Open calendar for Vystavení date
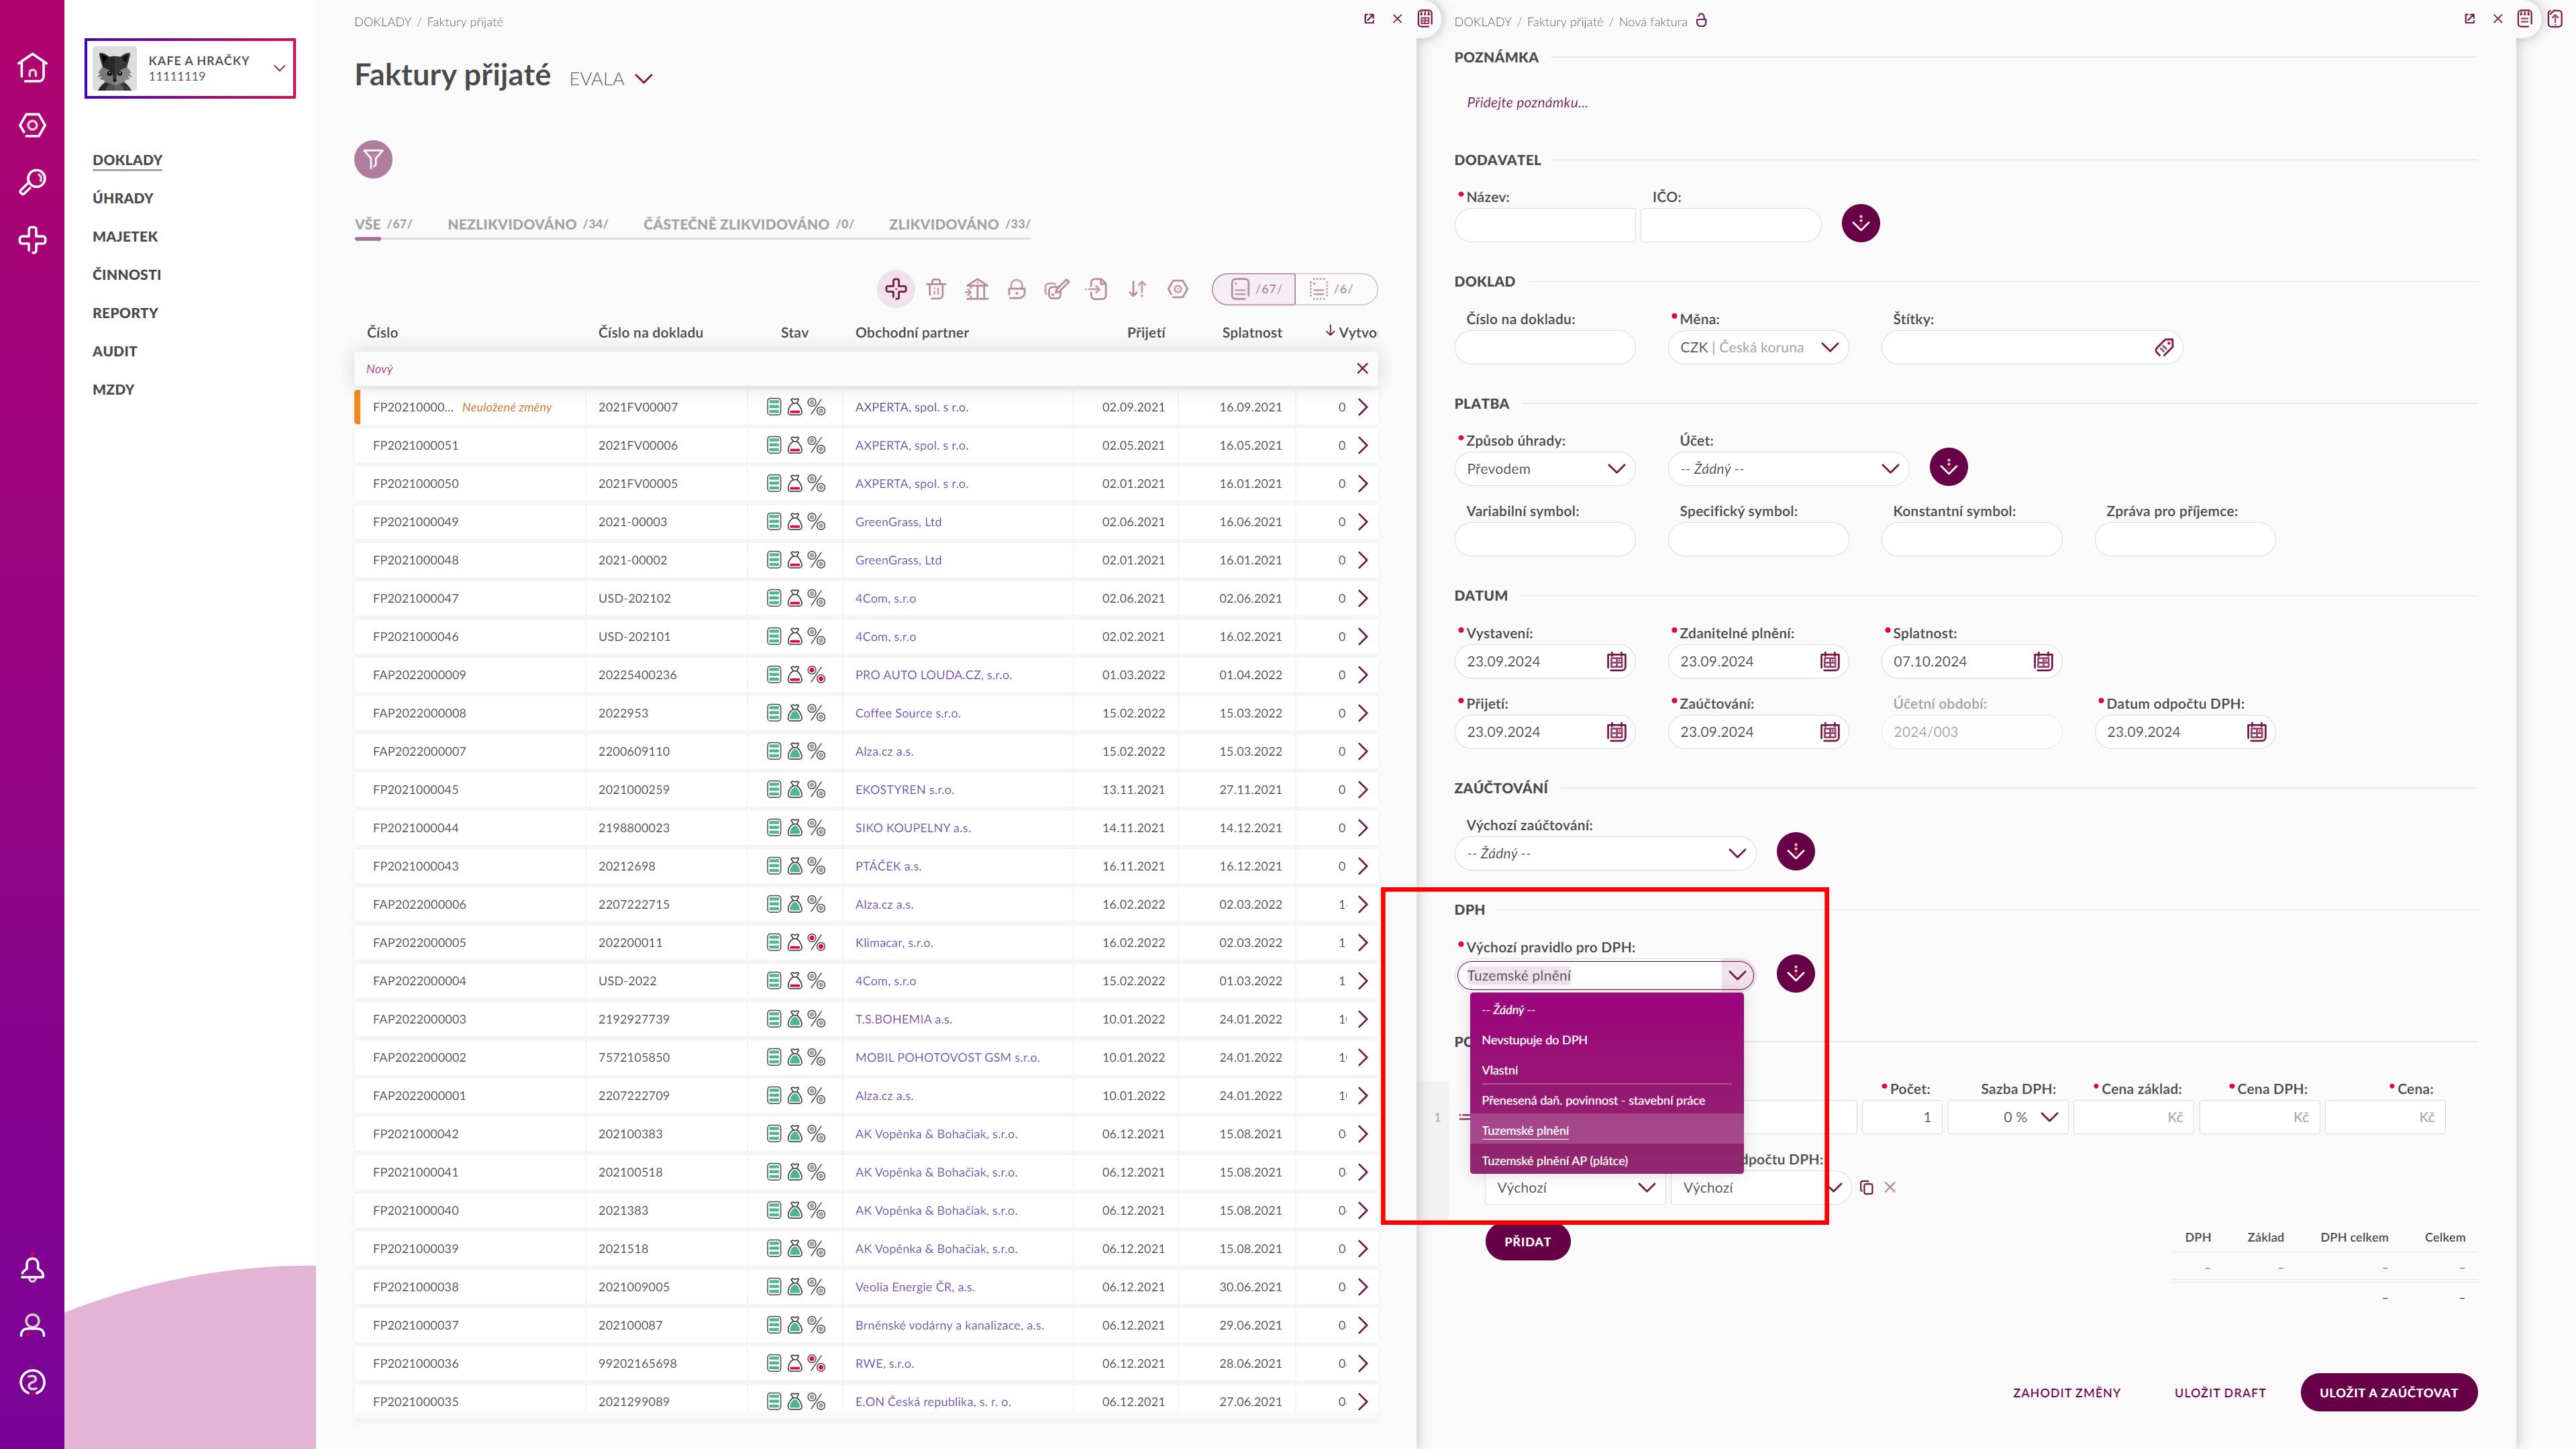 [1616, 661]
